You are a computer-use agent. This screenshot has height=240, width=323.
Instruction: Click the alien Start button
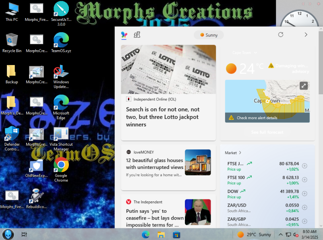[x=8, y=234]
